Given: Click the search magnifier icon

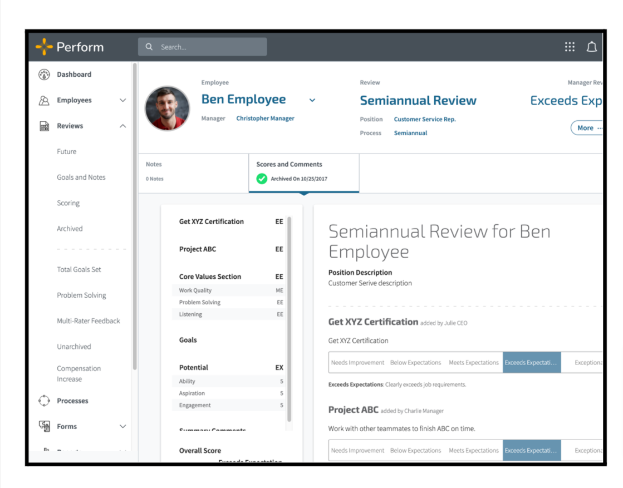Looking at the screenshot, I should pos(149,47).
